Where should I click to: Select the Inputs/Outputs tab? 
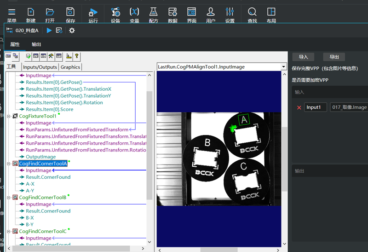[x=40, y=67]
